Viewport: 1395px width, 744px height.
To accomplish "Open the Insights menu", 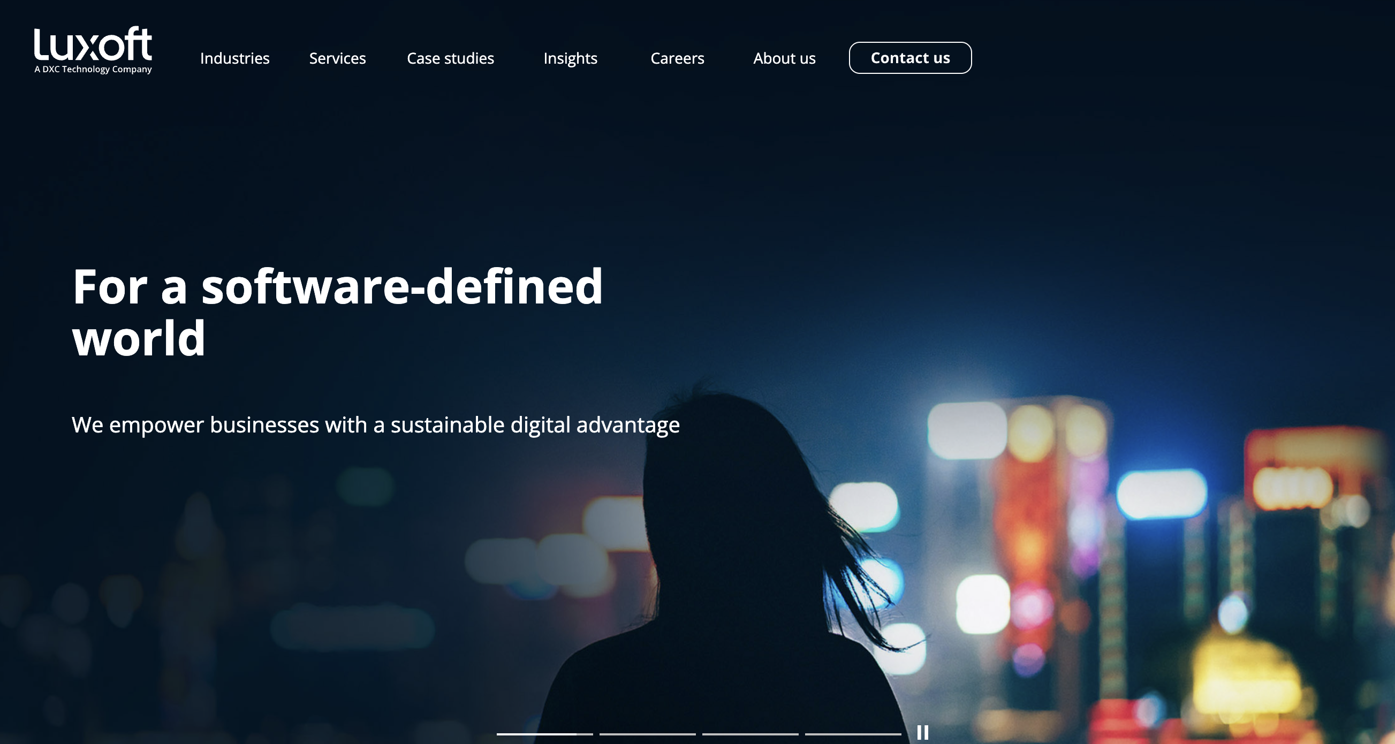I will [x=570, y=58].
